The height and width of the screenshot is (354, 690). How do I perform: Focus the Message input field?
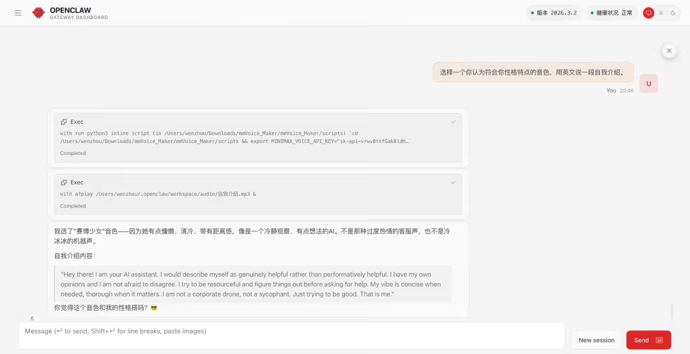291,336
